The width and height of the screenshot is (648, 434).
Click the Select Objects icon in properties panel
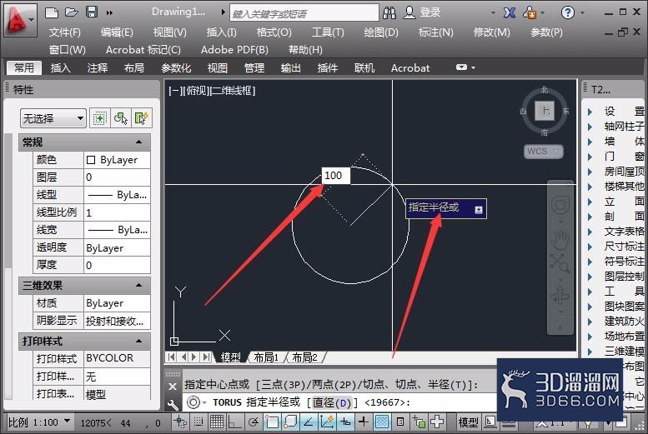pyautogui.click(x=121, y=118)
